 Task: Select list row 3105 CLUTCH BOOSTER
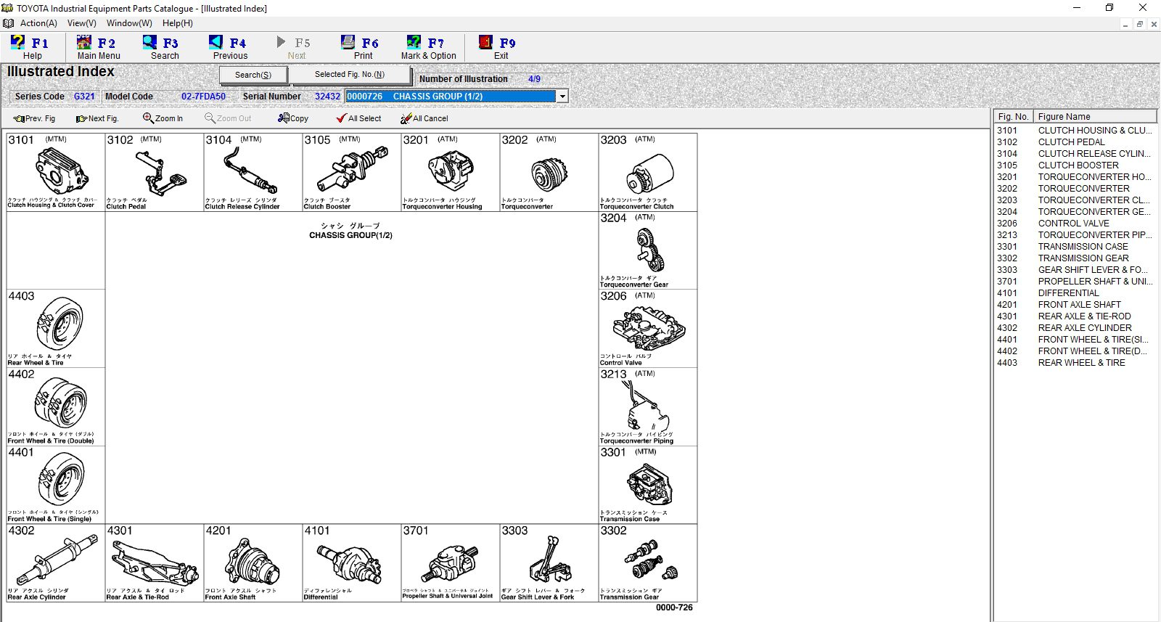[x=1075, y=165]
